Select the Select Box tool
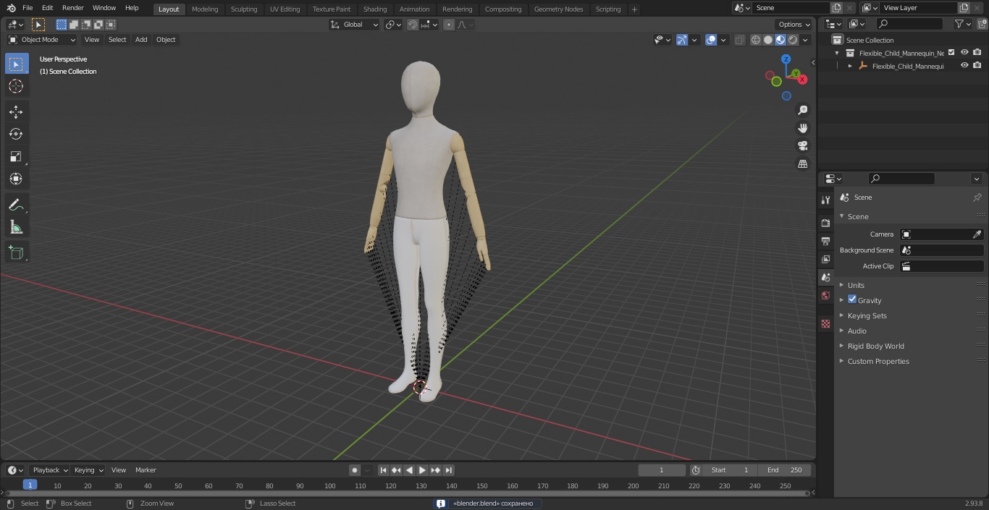The width and height of the screenshot is (989, 510). (x=17, y=64)
